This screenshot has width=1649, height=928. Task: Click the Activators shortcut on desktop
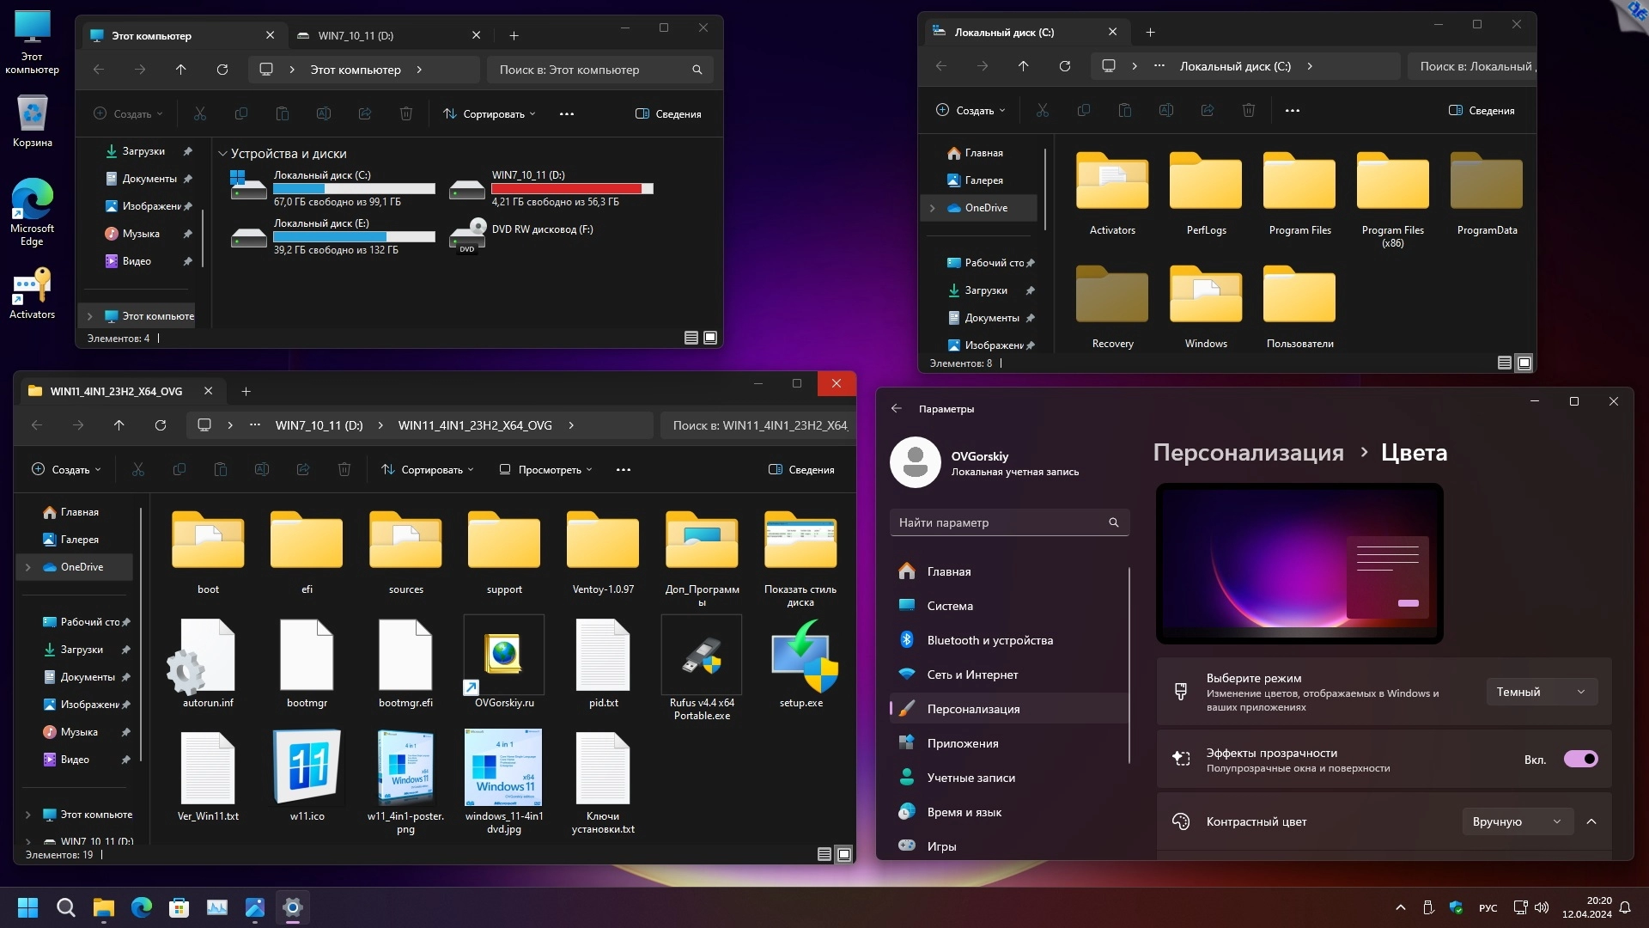pos(32,288)
